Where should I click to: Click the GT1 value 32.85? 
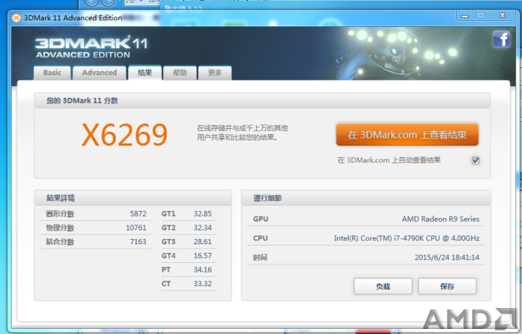pyautogui.click(x=203, y=214)
